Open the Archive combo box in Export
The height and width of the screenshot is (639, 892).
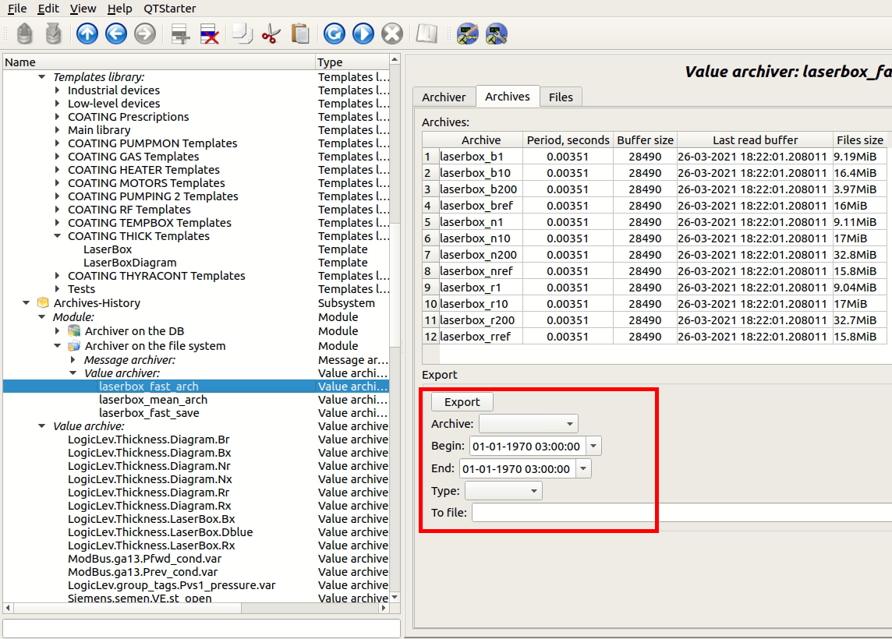(x=528, y=424)
